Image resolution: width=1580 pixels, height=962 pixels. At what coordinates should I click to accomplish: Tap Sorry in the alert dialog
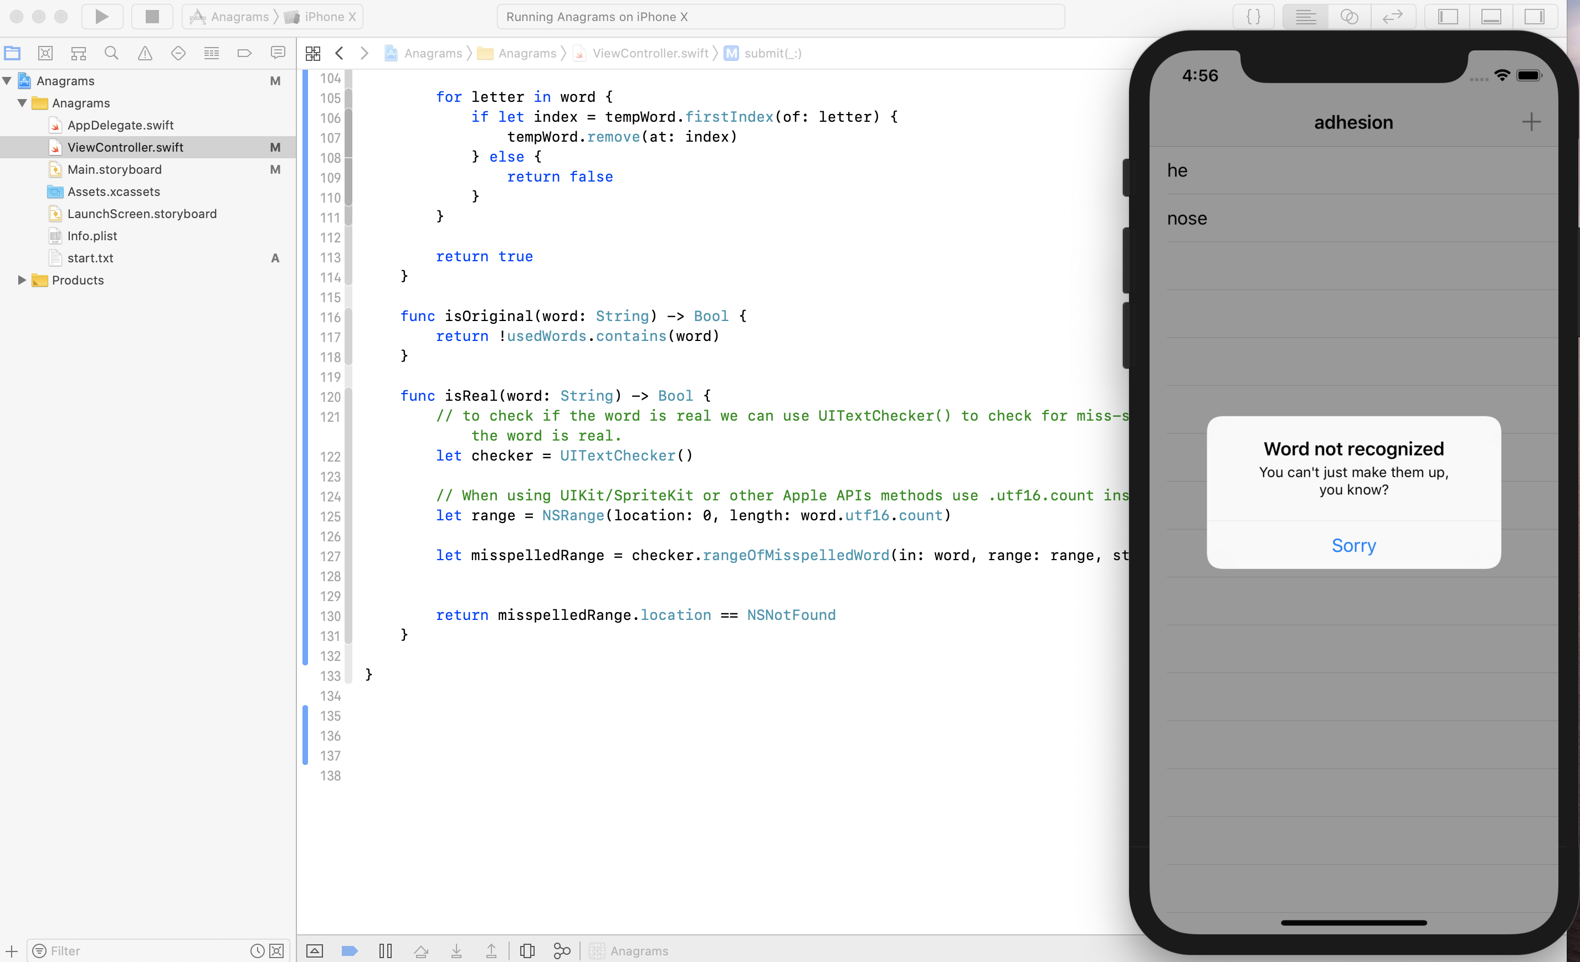1353,545
